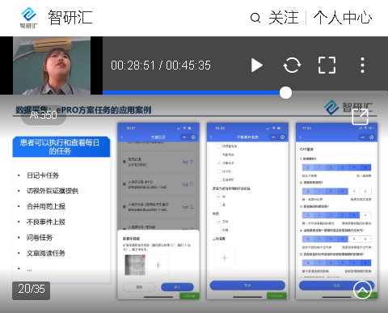Follow the channel with 关注
Viewport: 388px width, 313px height.
(284, 18)
